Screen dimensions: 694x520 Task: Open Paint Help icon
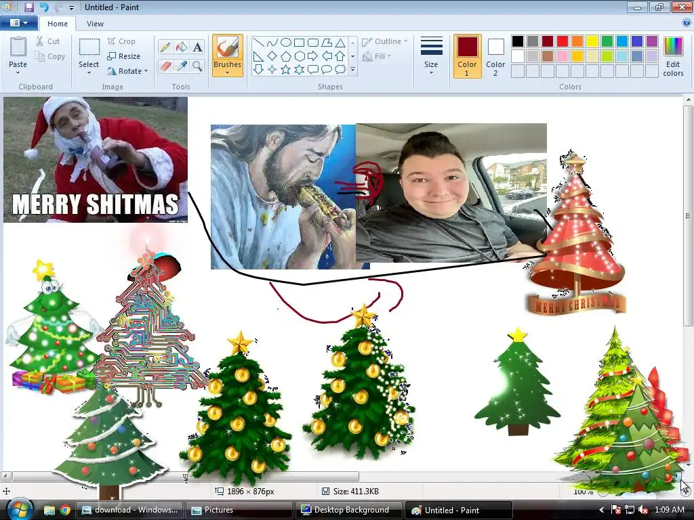point(687,22)
